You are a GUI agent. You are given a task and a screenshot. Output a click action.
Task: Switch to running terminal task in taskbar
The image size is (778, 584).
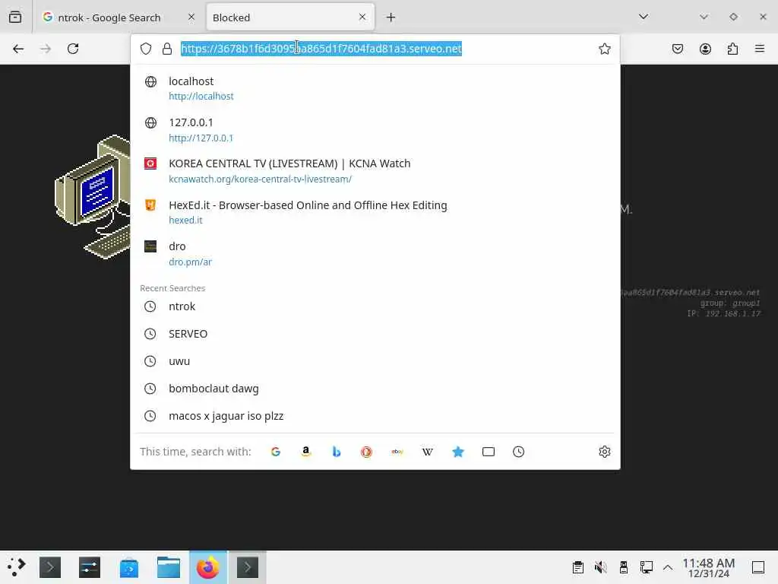pyautogui.click(x=248, y=567)
